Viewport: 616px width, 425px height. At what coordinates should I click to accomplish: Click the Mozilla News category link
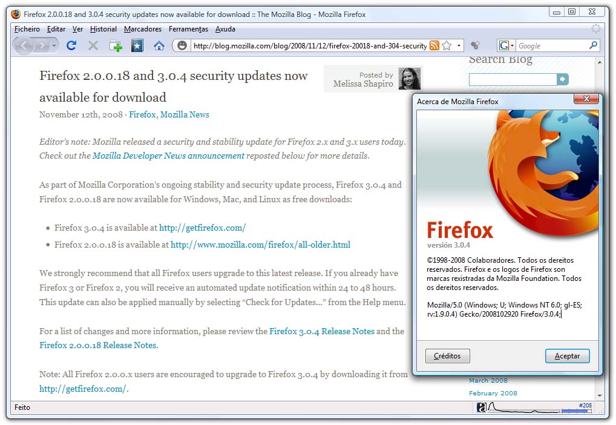point(185,114)
